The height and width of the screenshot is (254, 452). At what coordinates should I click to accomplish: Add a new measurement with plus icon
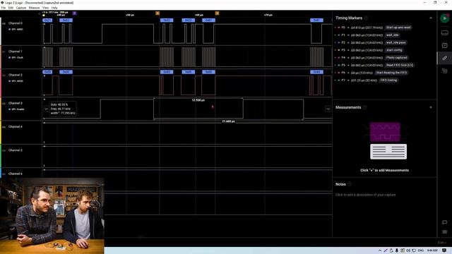click(x=431, y=107)
